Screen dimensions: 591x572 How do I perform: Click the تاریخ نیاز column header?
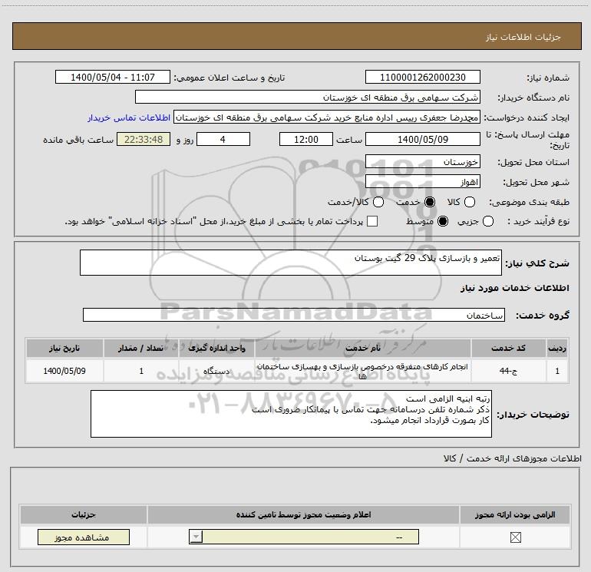click(x=64, y=348)
